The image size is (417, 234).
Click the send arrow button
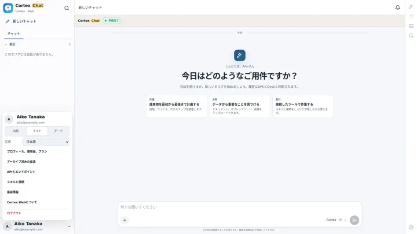pos(354,220)
